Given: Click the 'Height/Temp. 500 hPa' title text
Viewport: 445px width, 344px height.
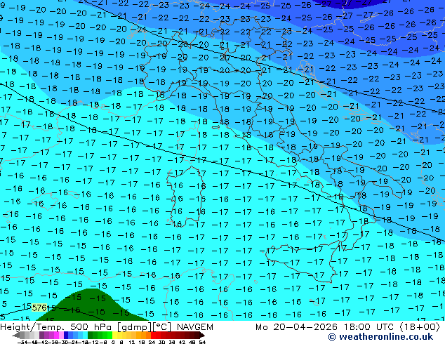Looking at the screenshot, I should [x=57, y=327].
